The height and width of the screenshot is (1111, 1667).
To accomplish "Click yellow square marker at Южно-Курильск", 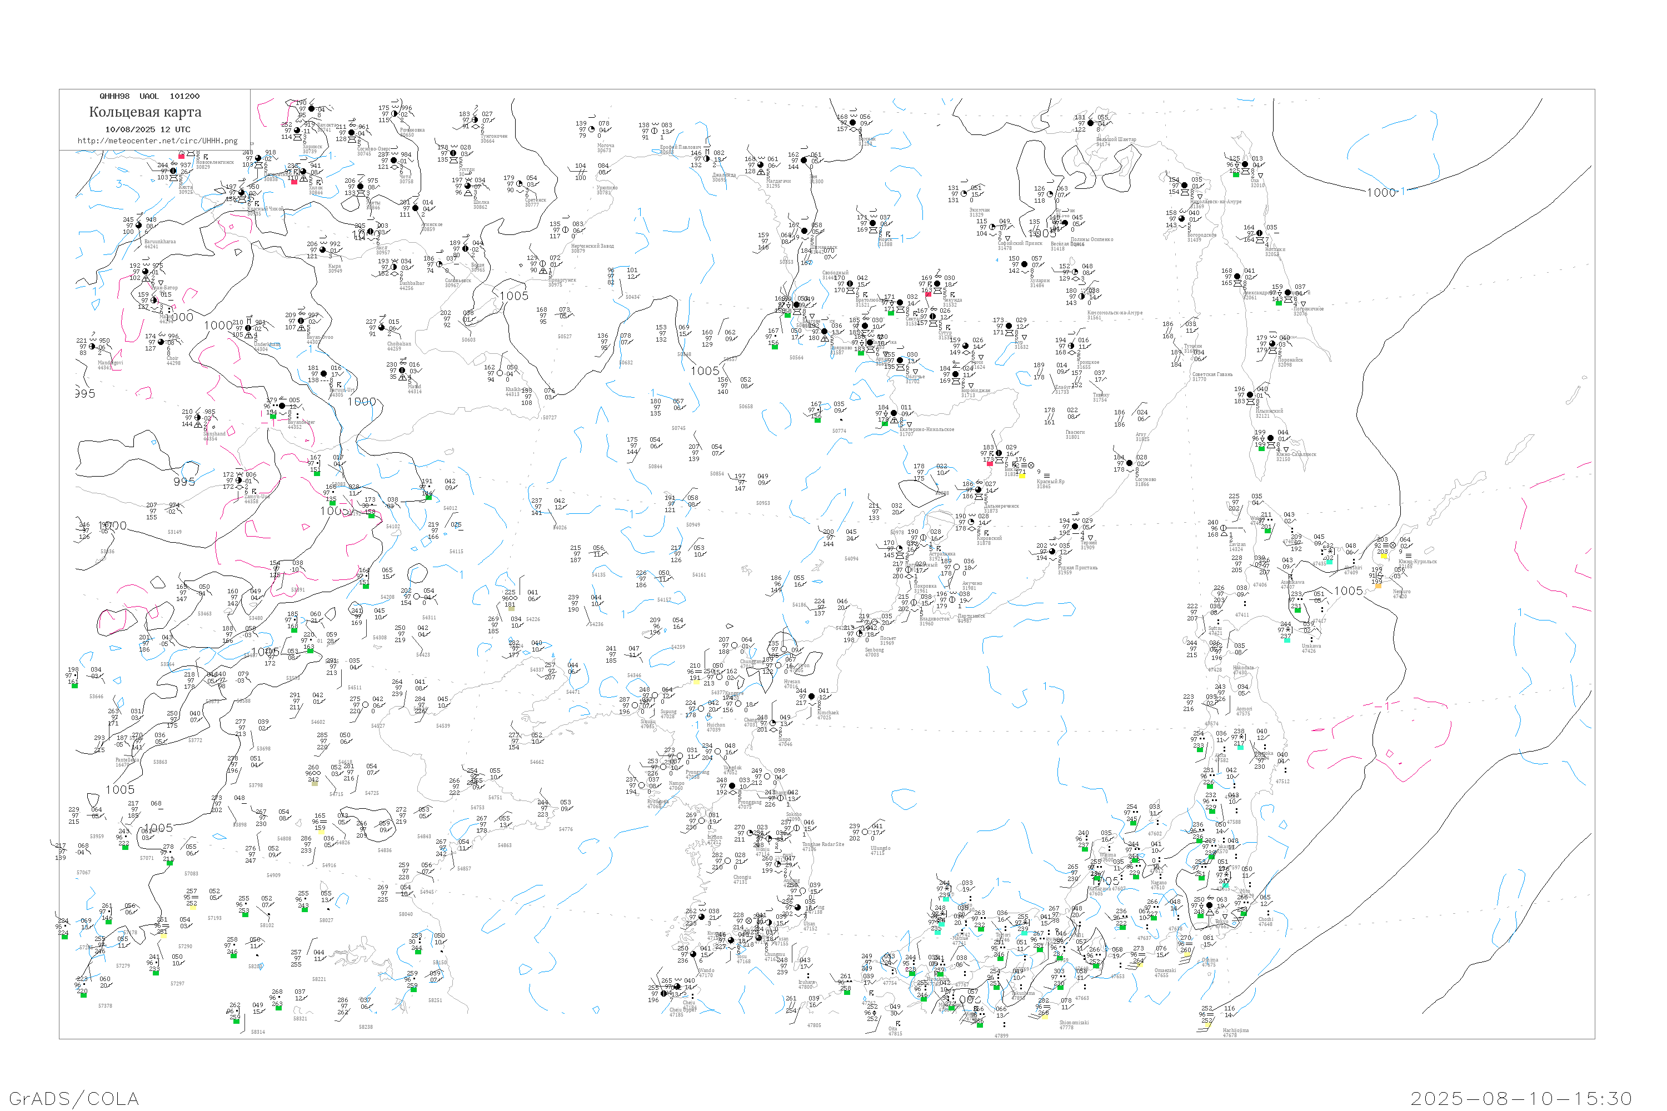I will click(1384, 556).
